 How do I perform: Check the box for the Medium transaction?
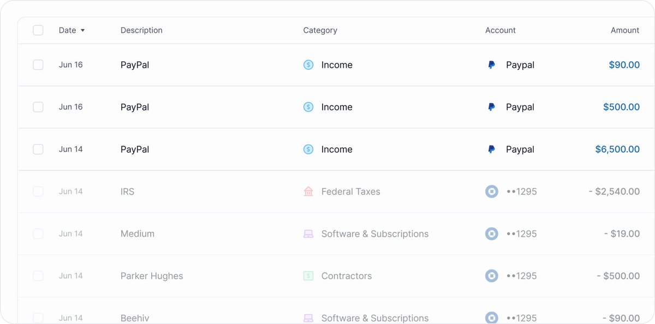coord(38,234)
